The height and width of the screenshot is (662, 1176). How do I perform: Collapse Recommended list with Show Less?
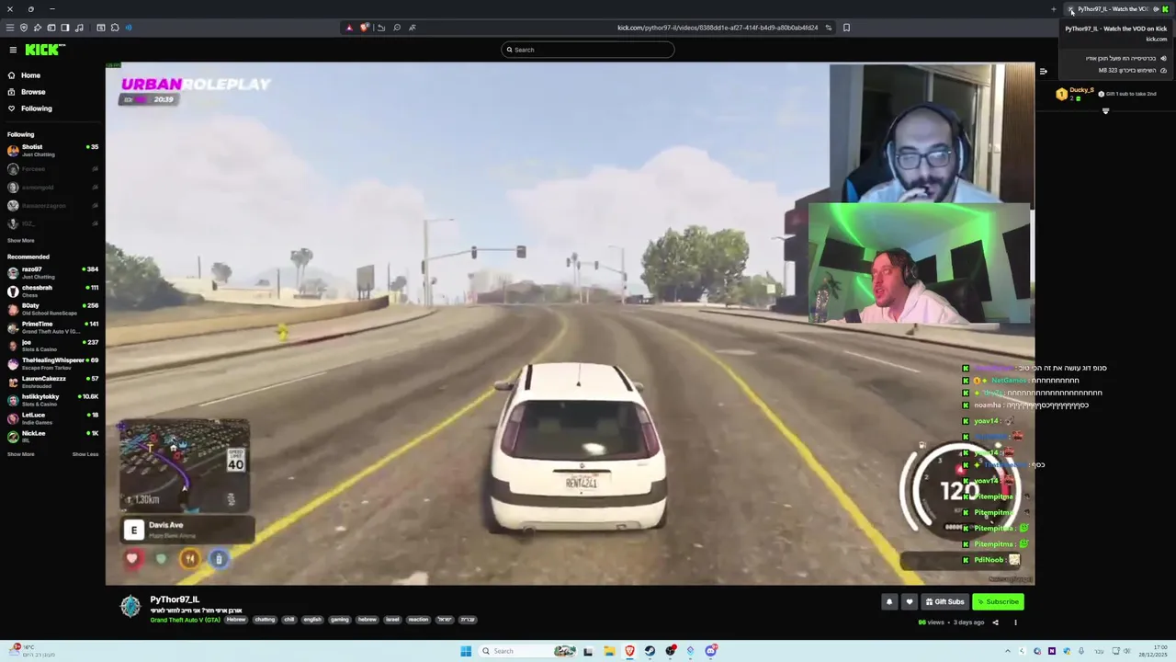[x=85, y=454]
